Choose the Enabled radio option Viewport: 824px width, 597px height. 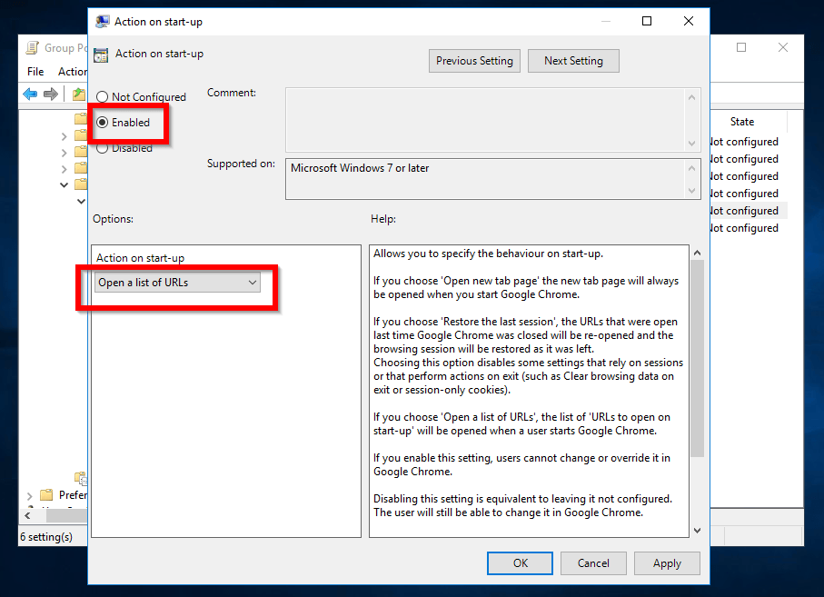[x=102, y=123]
